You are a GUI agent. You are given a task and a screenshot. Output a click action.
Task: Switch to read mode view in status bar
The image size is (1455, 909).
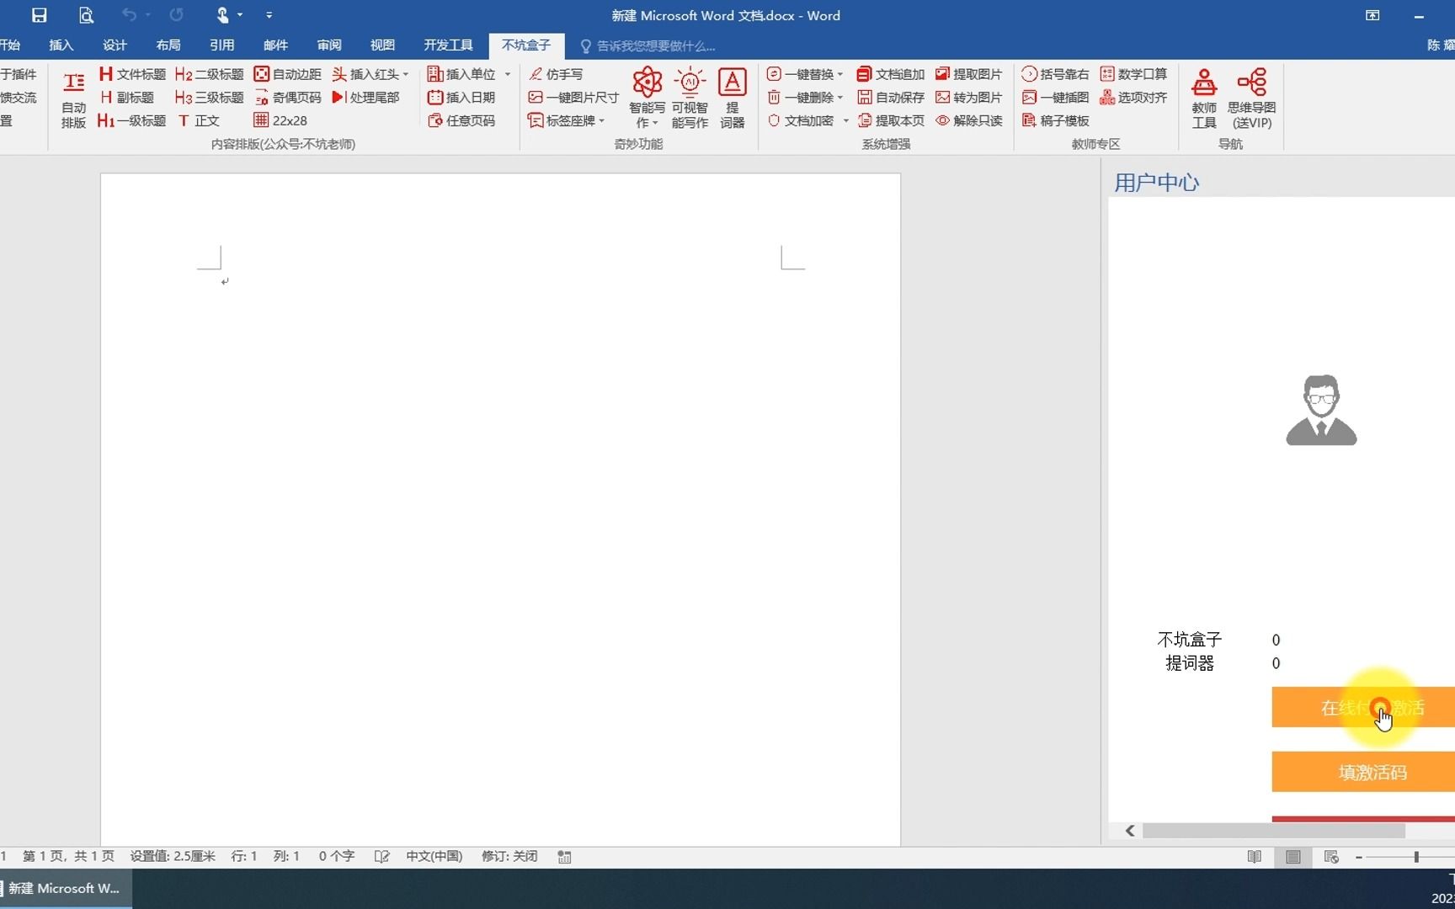pyautogui.click(x=1255, y=857)
